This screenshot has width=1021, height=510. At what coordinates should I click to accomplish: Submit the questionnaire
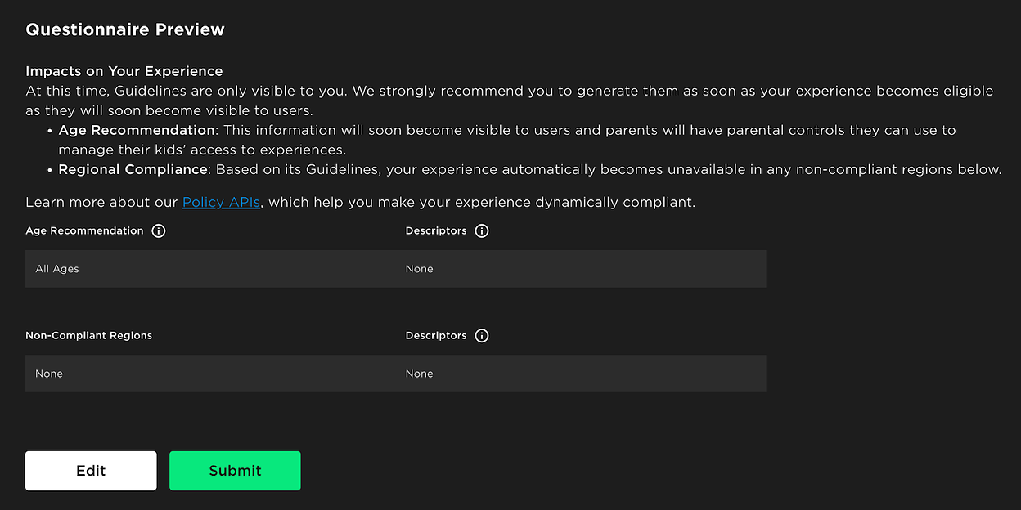pos(235,471)
